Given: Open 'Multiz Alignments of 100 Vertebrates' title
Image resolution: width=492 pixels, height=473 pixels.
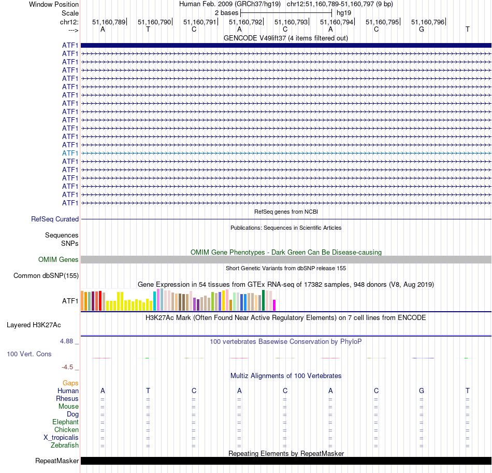Looking at the screenshot, I should (286, 375).
